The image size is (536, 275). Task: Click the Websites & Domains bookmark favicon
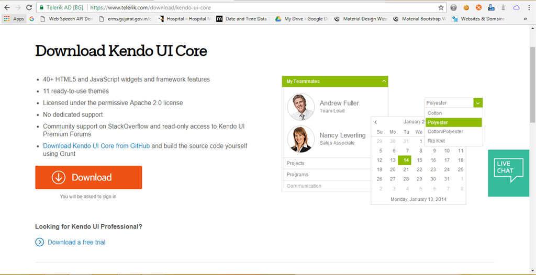coord(455,19)
